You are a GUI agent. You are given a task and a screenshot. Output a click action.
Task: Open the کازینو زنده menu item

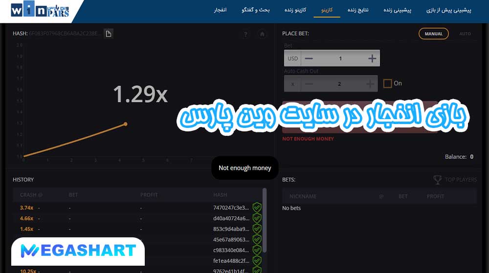[295, 10]
